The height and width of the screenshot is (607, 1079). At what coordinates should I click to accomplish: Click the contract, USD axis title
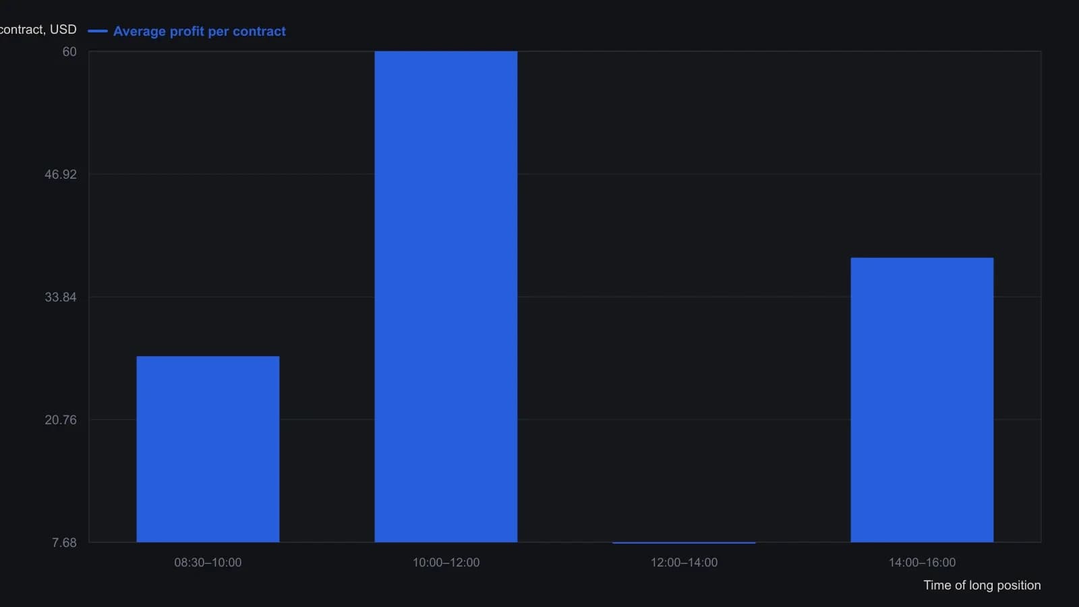coord(38,30)
